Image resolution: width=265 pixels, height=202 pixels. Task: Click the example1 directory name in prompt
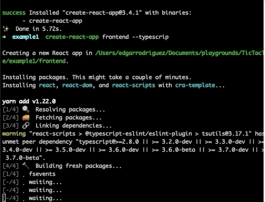click(x=26, y=37)
